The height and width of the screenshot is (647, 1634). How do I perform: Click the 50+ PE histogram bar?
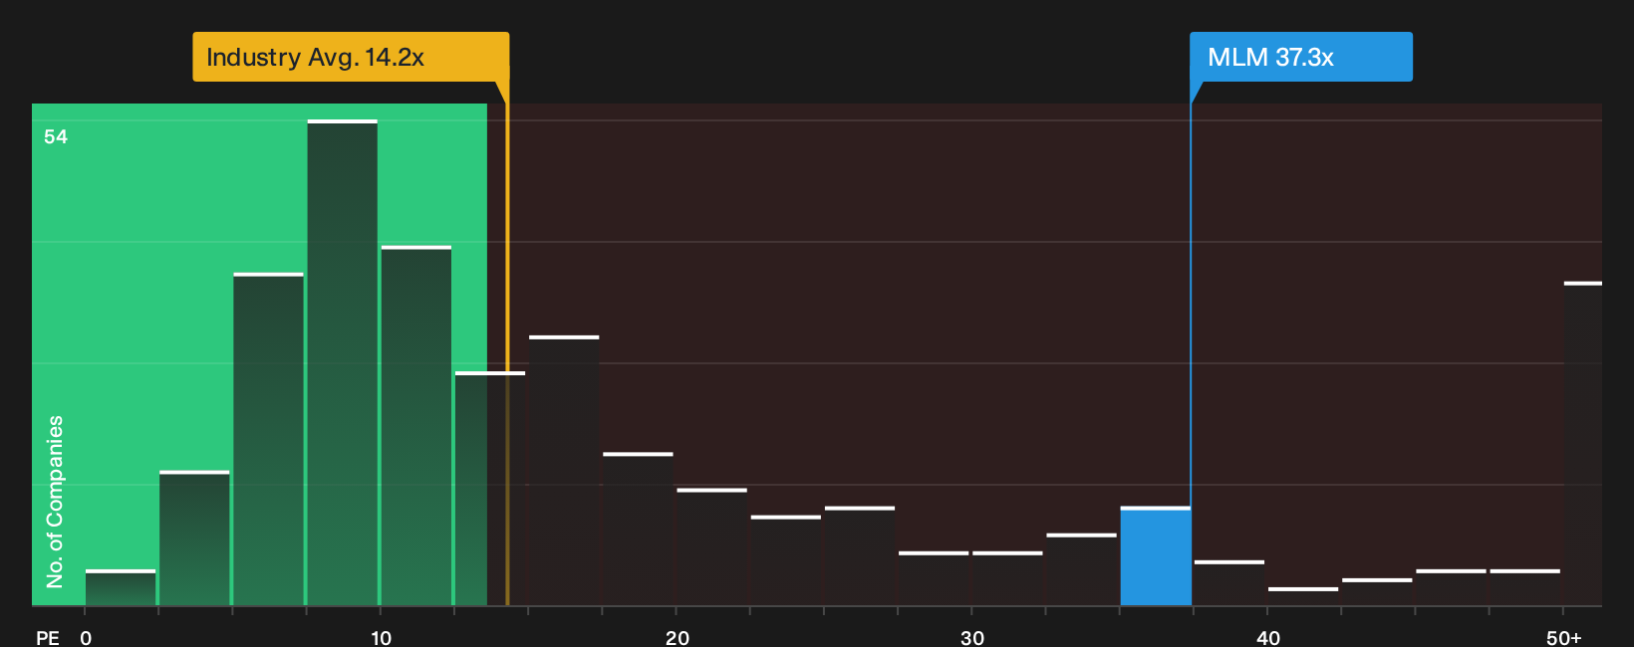coord(1583,444)
